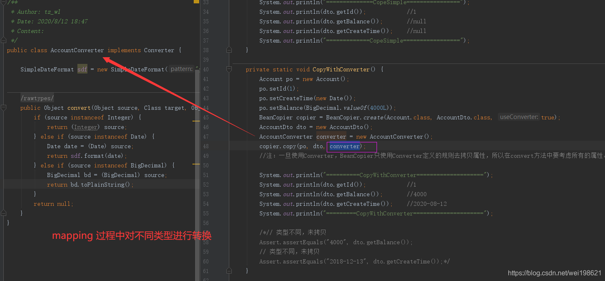Click 'po.setId(1);' on line 42
This screenshot has height=281, width=605.
[279, 89]
